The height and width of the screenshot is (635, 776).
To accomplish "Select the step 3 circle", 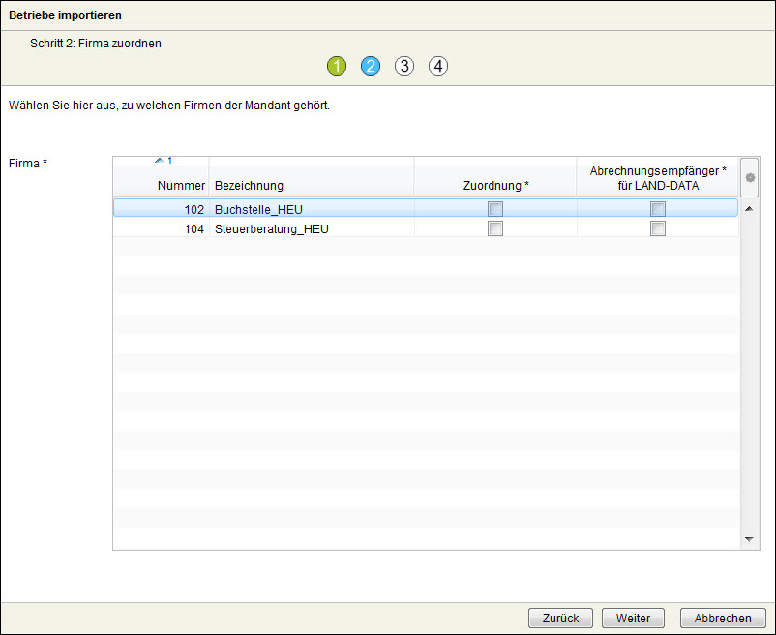I will (404, 66).
